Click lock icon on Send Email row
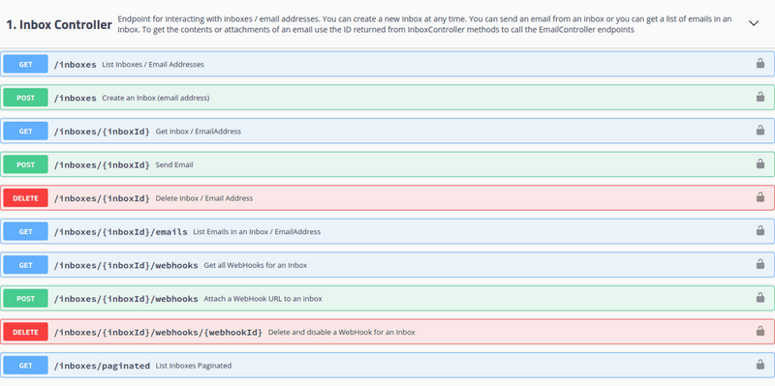Viewport: 775px width, 386px height. point(760,163)
